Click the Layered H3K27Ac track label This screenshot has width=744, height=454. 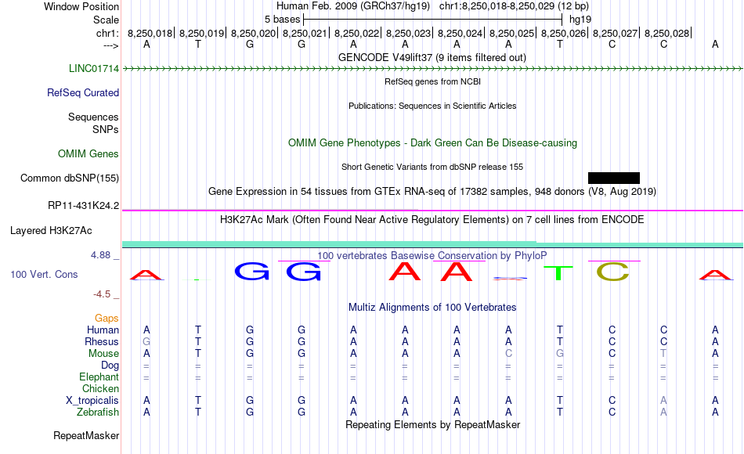click(x=51, y=231)
